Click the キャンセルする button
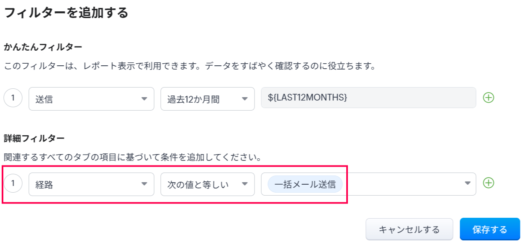Screen dimensions: 525x245 point(409,230)
